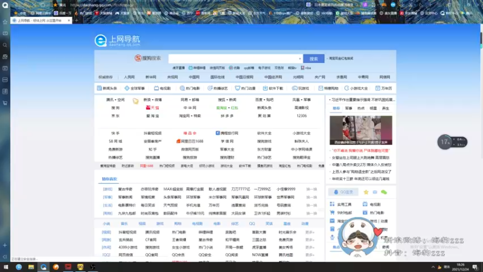Viewport: 483px width, 272px height.
Task: Click the 上网导航 site logo
Action: coord(117,40)
